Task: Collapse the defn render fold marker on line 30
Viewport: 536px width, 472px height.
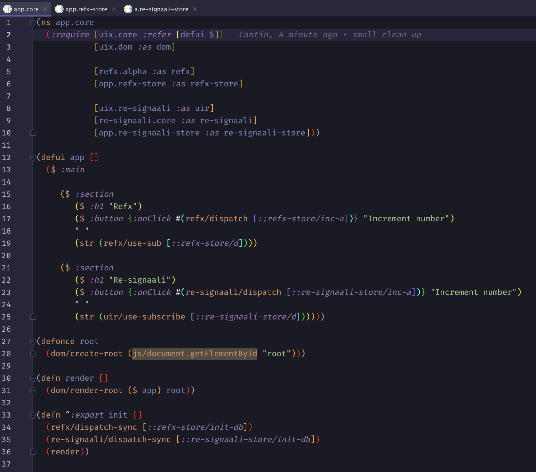Action: (x=33, y=379)
